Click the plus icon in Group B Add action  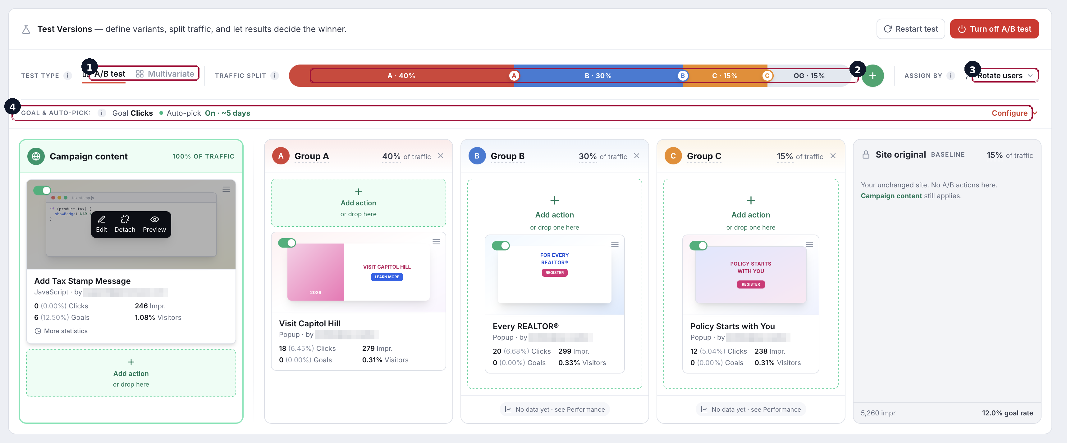pos(554,201)
